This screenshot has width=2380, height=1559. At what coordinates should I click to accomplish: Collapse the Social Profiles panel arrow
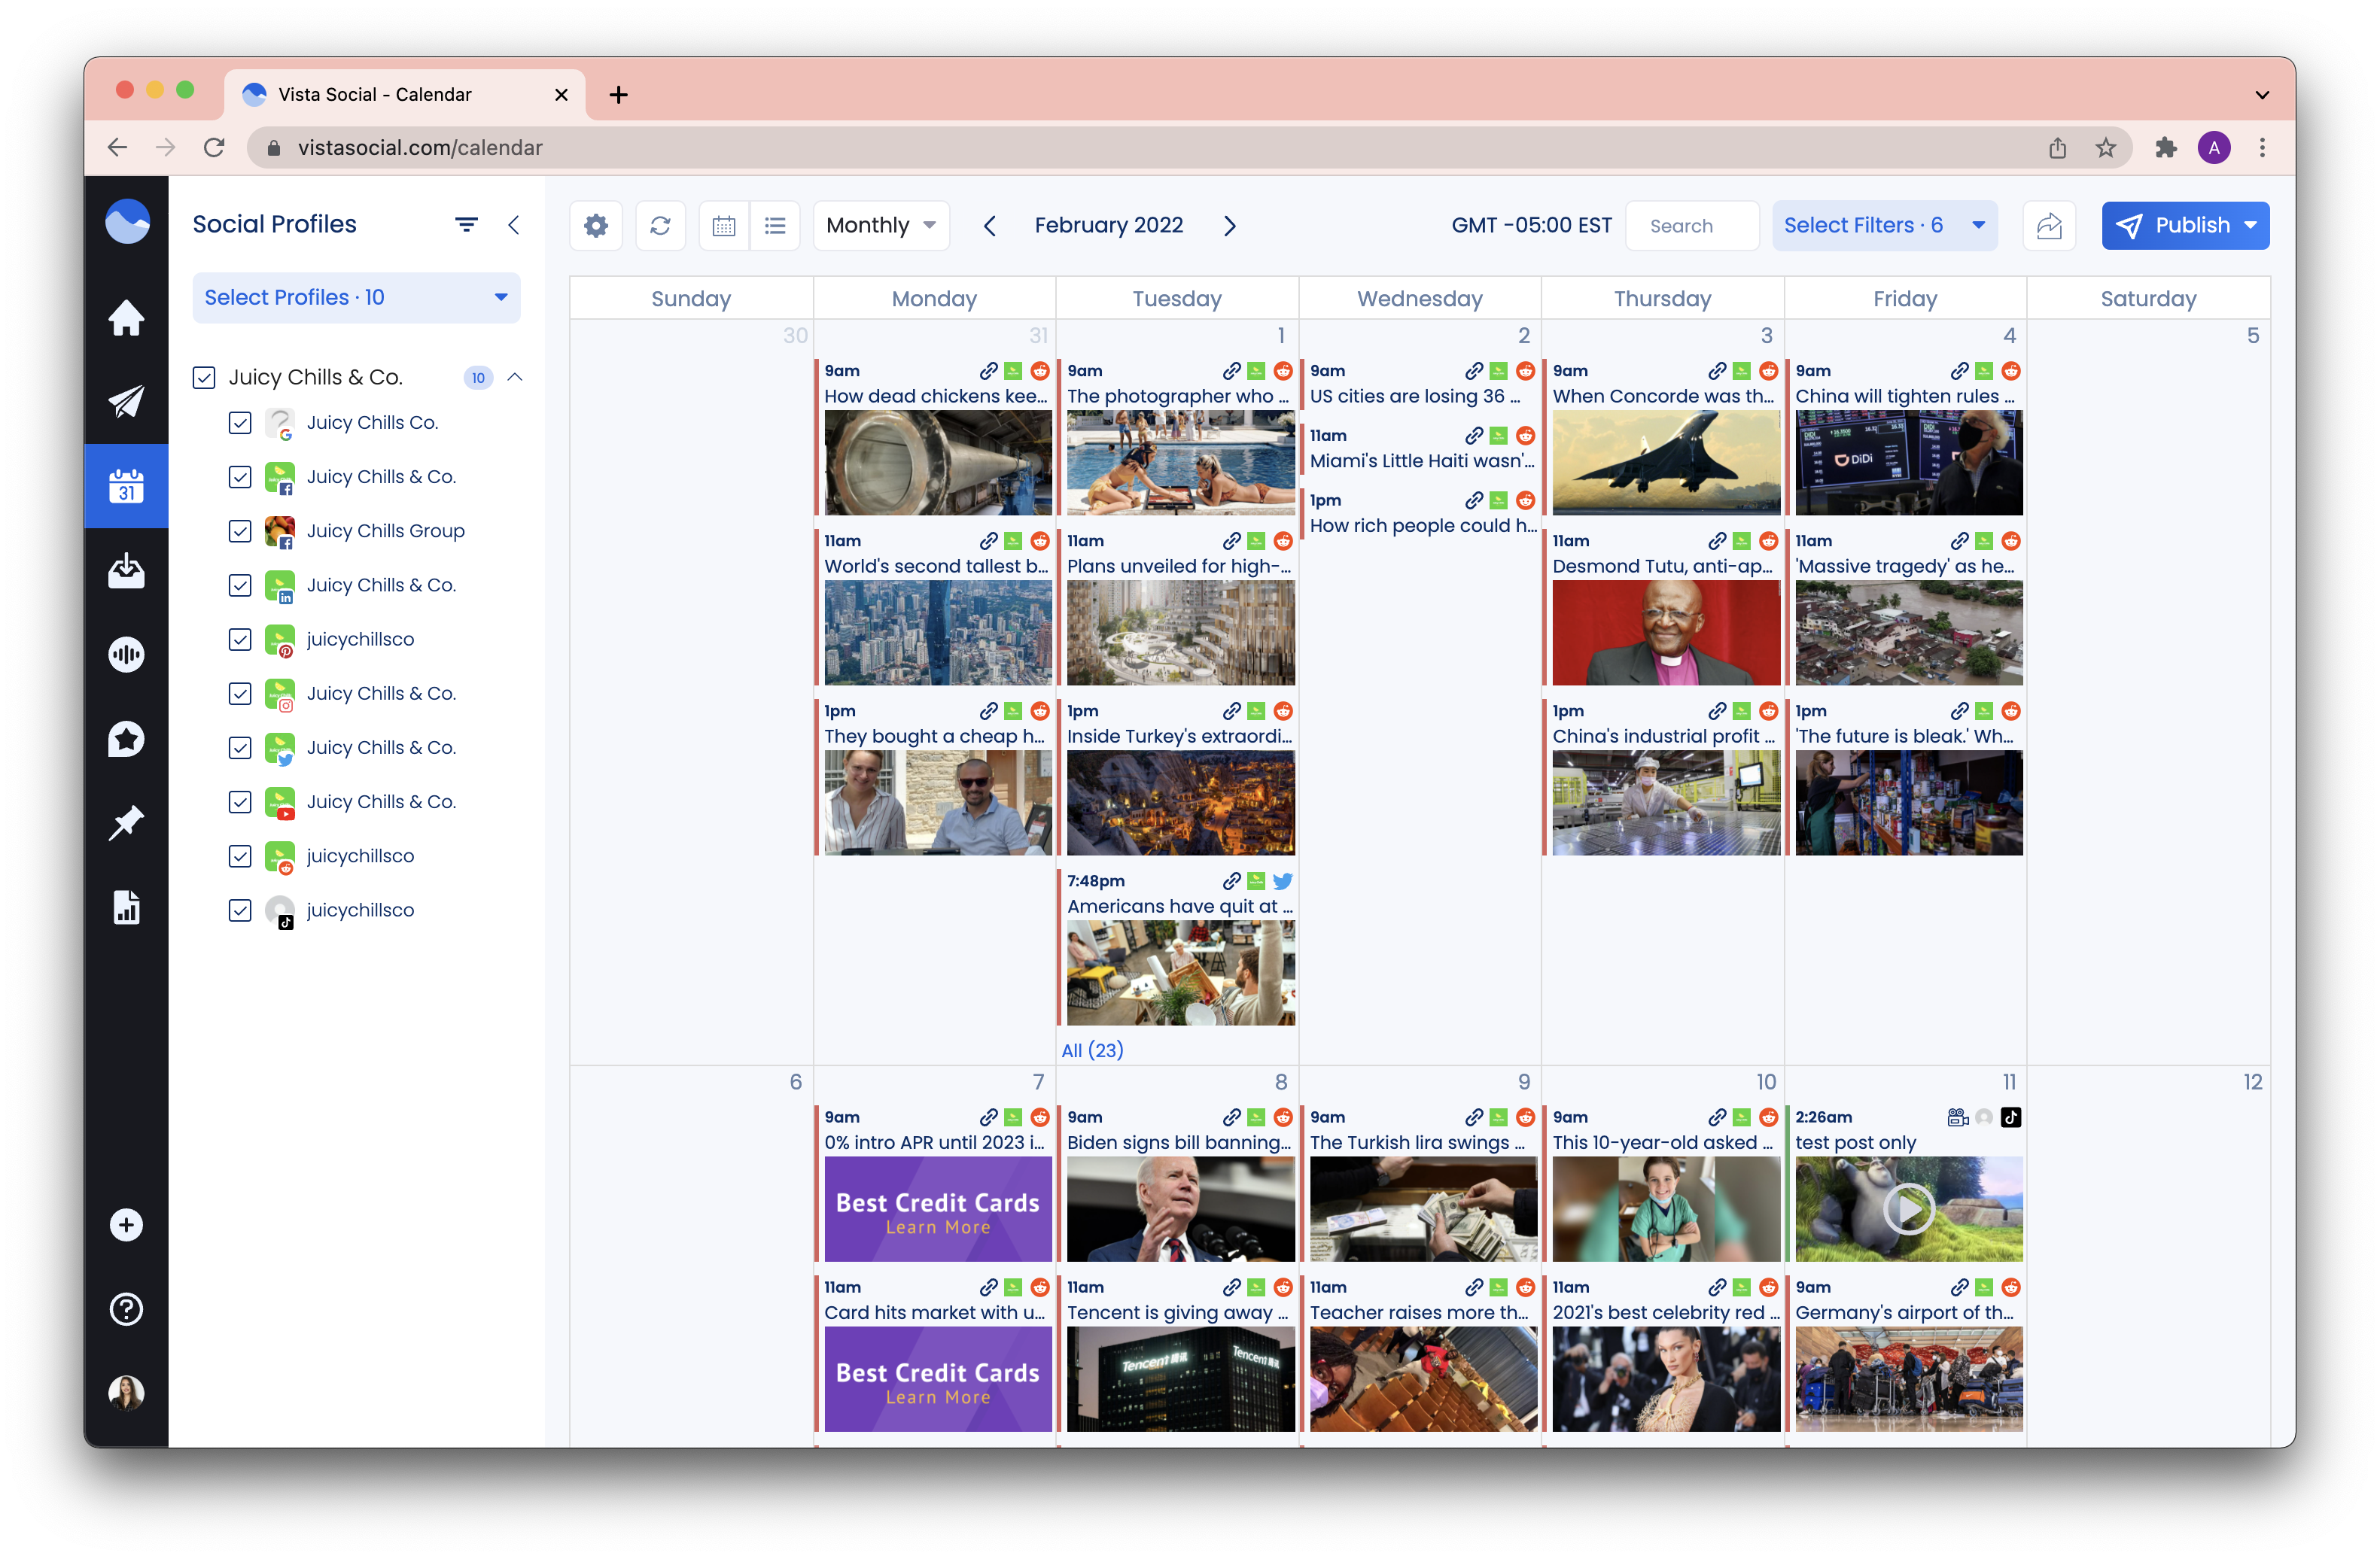click(514, 225)
